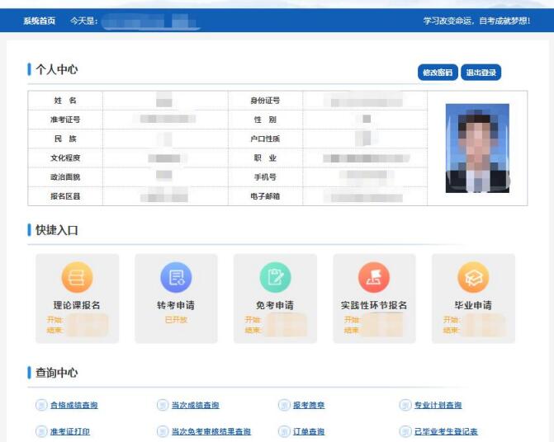Select the 免考申请 green icon
This screenshot has height=442, width=554.
pos(275,277)
